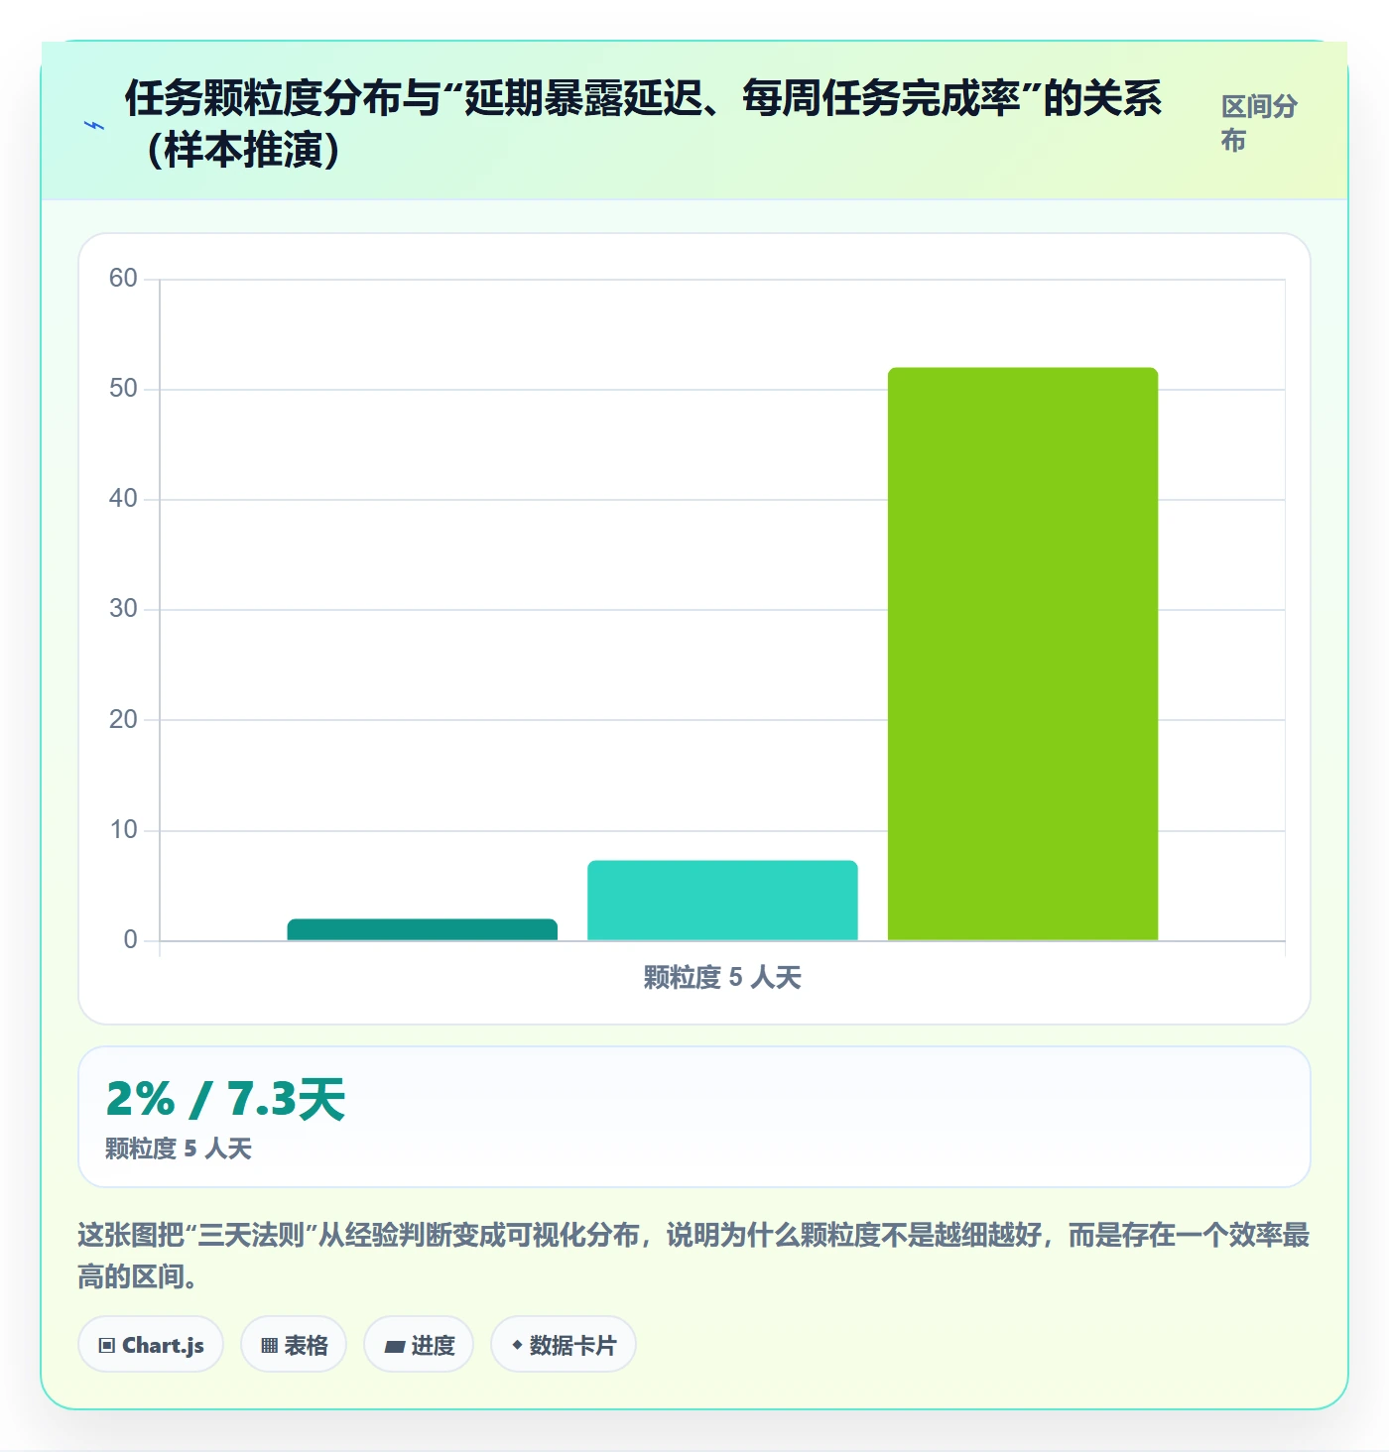Image resolution: width=1389 pixels, height=1452 pixels.
Task: Click the card title about 任务颗粒度分布
Action: click(x=643, y=124)
